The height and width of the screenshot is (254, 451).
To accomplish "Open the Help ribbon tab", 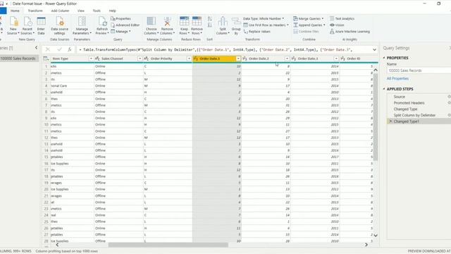I will pyautogui.click(x=113, y=11).
